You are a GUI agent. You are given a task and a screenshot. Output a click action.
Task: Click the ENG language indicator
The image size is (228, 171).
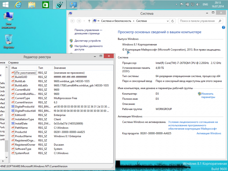pyautogui.click(x=205, y=5)
